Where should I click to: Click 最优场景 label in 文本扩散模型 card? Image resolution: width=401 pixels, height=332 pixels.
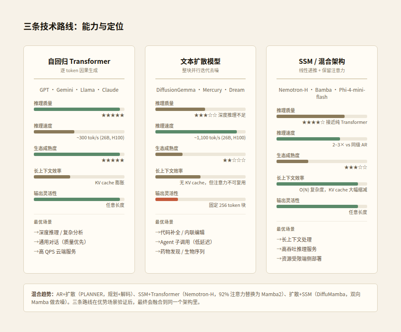tap(164, 222)
